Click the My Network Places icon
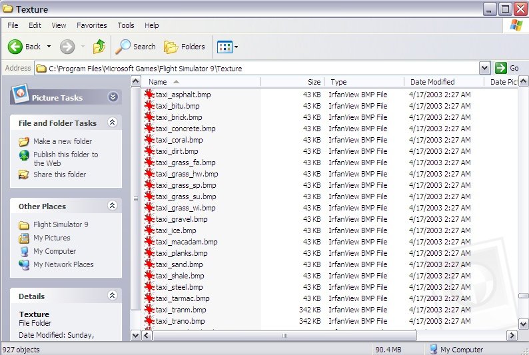The image size is (529, 355). coord(24,265)
